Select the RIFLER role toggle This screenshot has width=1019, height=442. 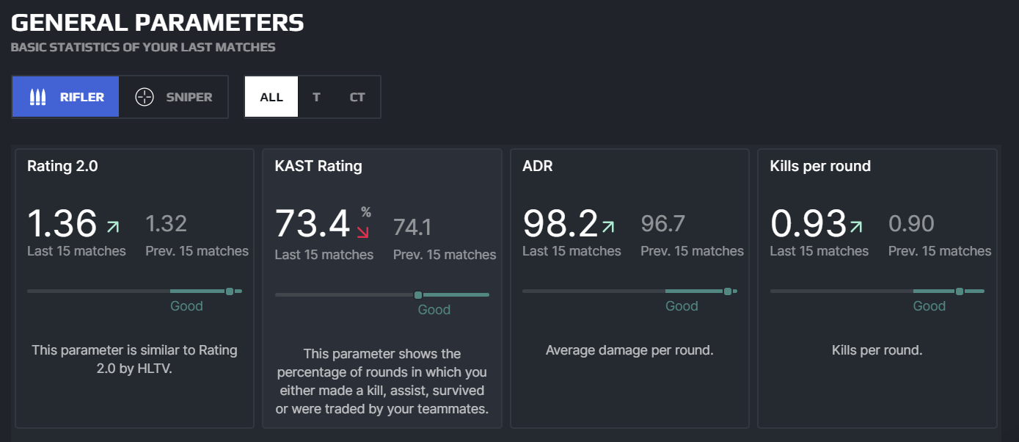click(65, 97)
